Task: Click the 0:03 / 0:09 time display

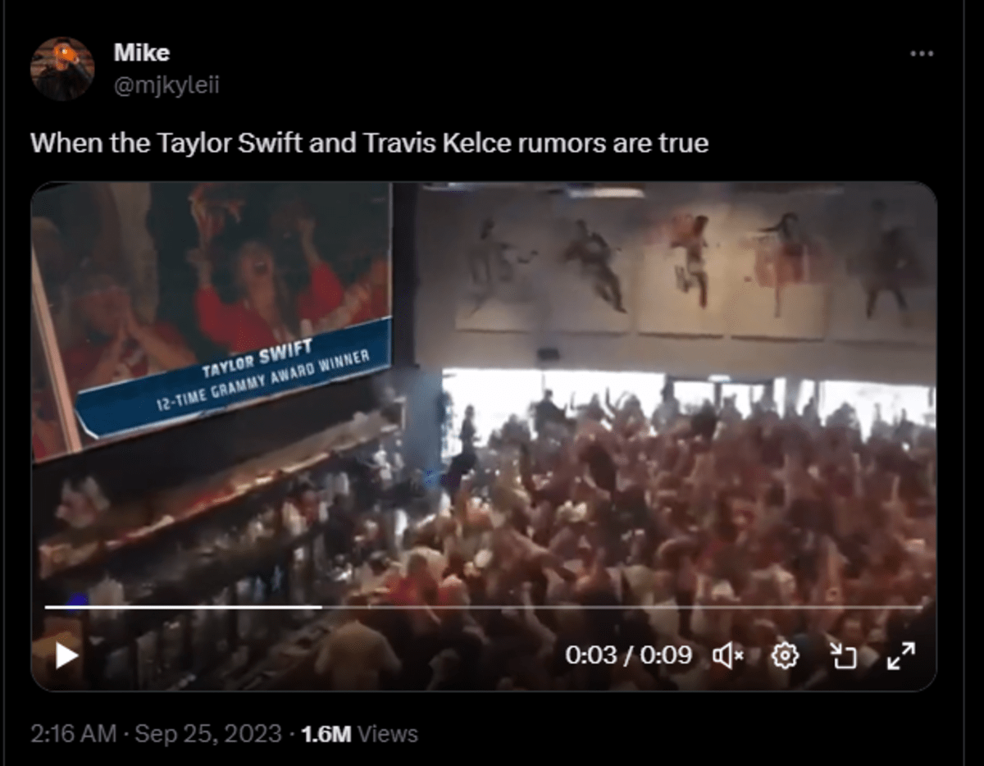Action: tap(627, 655)
